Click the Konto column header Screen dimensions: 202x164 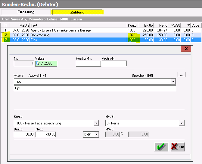133,25
